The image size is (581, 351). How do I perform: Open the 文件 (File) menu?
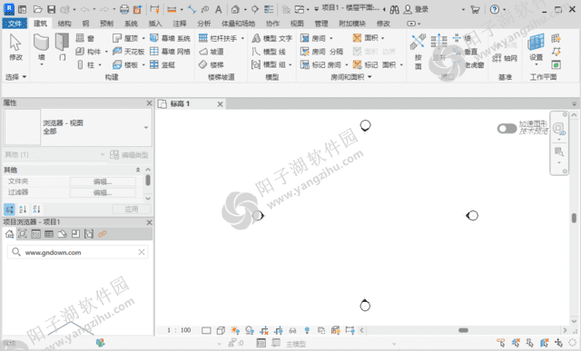15,24
